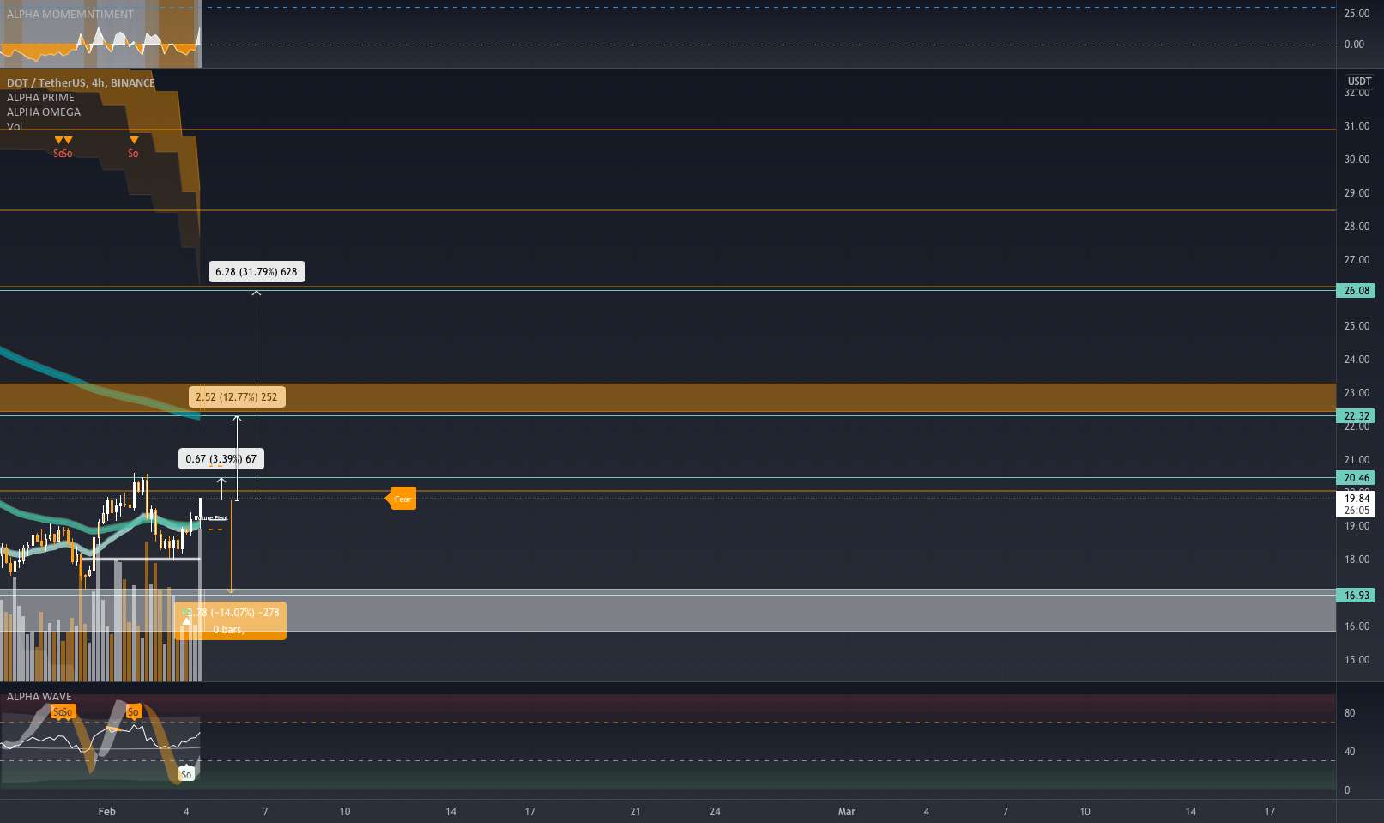Screen dimensions: 1384x823
Task: Click 18.00 on the price scale
Action: (x=1357, y=560)
